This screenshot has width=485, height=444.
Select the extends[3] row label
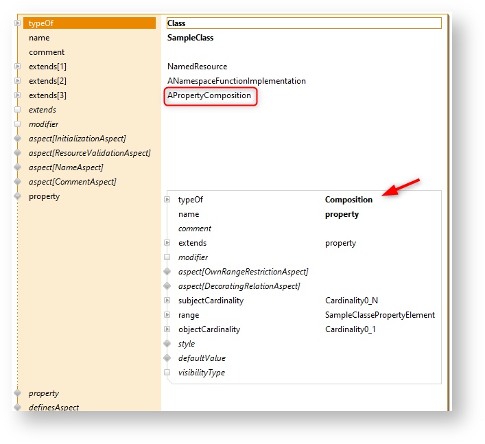[47, 95]
